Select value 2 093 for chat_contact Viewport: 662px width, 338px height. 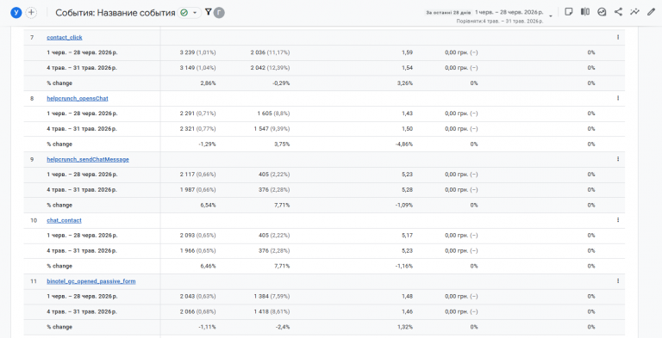pyautogui.click(x=187, y=235)
